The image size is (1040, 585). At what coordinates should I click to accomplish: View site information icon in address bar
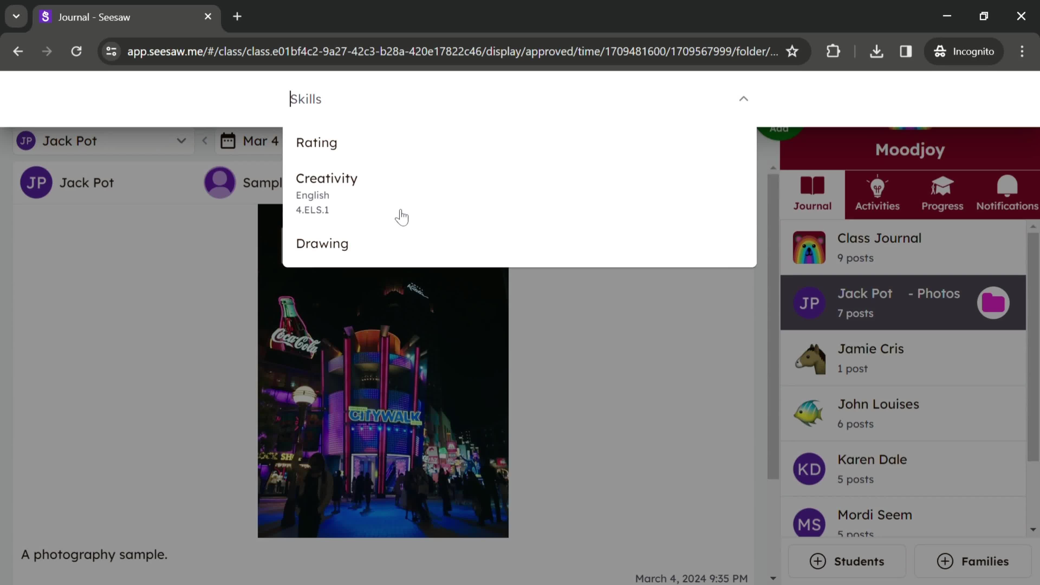tap(111, 51)
